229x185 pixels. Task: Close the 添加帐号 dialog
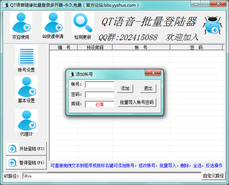point(153,73)
